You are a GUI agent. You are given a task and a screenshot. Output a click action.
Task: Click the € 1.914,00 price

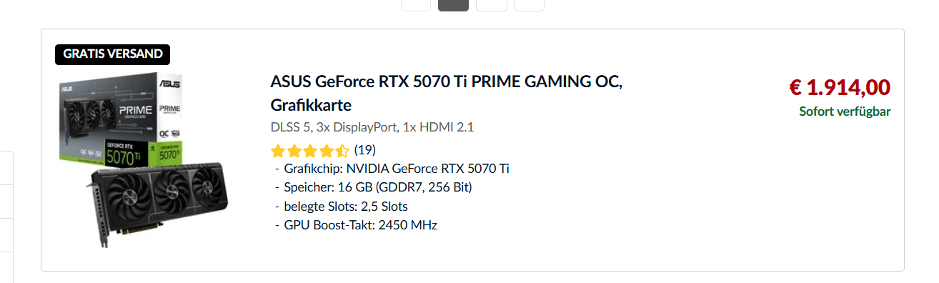(x=840, y=87)
